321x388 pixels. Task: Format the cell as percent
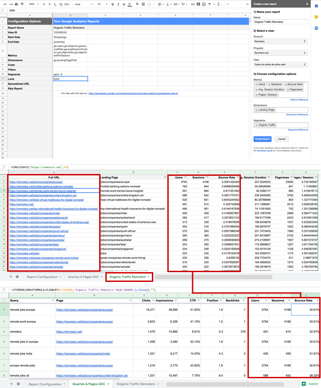pos(49,4)
